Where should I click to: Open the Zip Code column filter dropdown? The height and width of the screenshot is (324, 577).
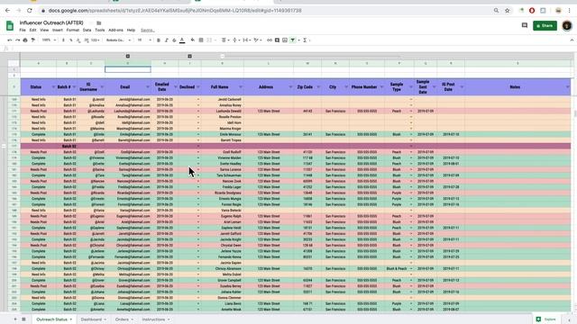coord(318,87)
